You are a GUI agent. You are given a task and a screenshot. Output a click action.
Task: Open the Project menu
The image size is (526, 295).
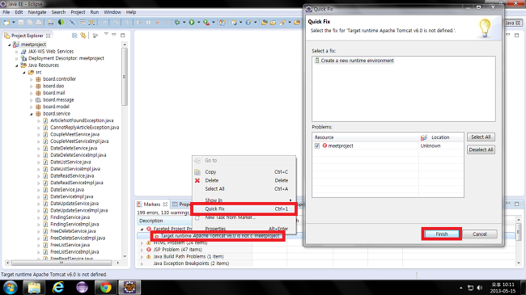[78, 12]
